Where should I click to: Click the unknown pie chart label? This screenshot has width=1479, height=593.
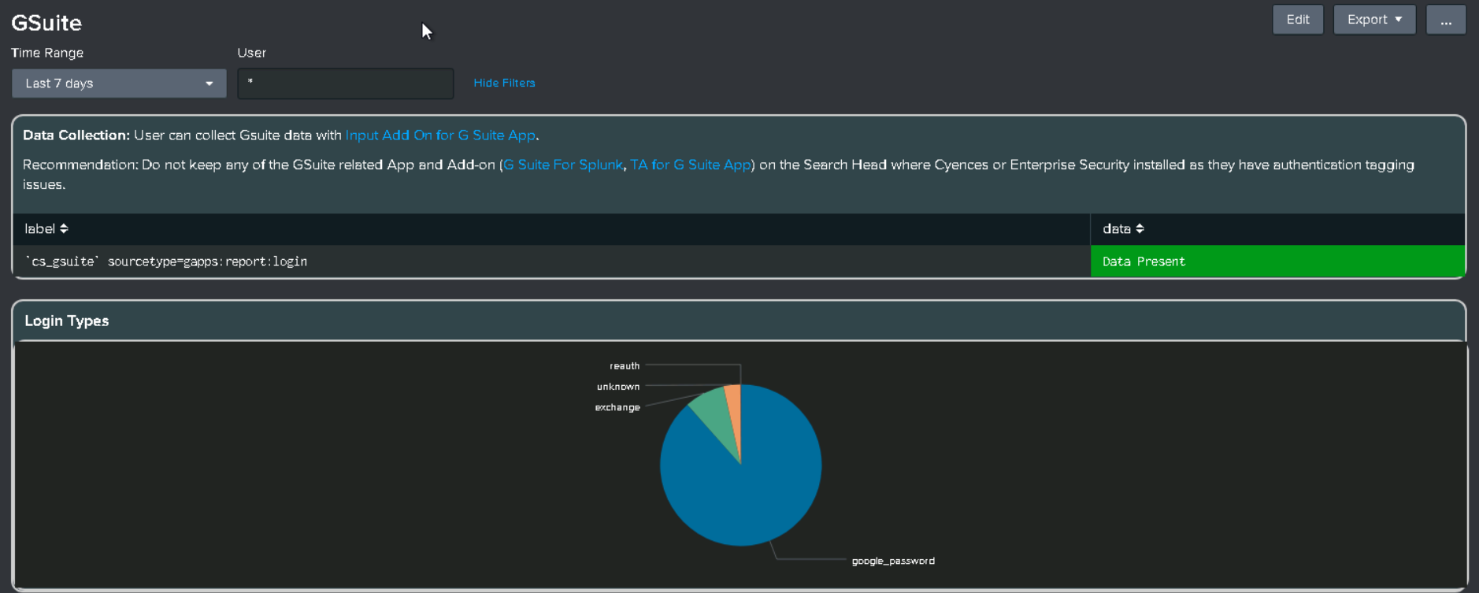click(x=618, y=387)
